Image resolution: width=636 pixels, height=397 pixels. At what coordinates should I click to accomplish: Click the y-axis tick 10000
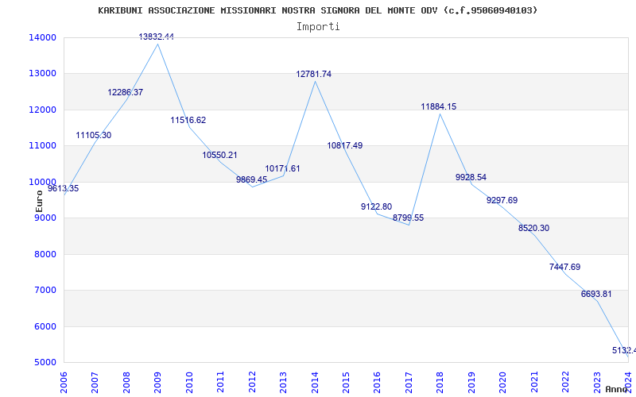click(x=42, y=182)
